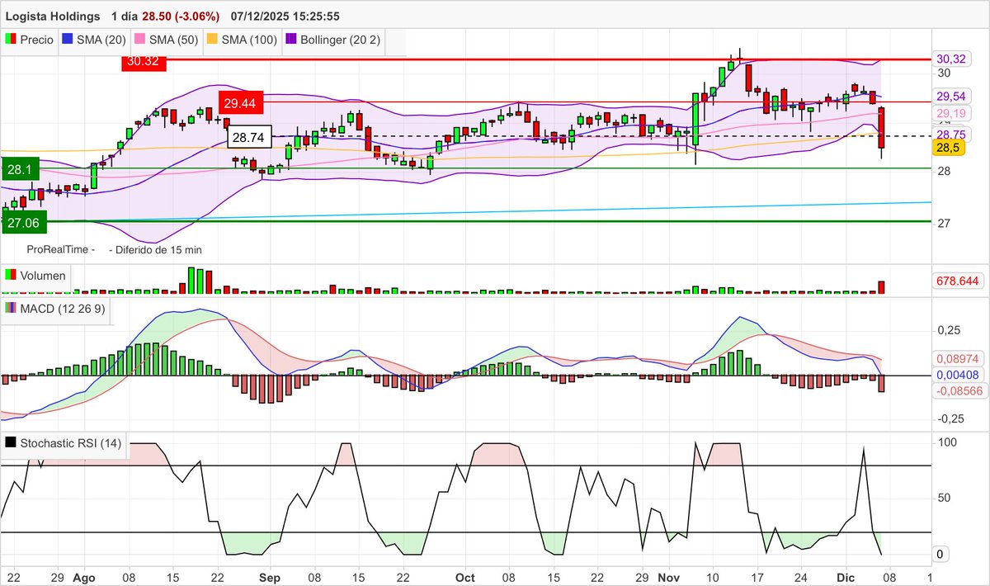The width and height of the screenshot is (990, 586).
Task: Click the 07/12/2025 15:25:55 timestamp
Action: click(x=285, y=17)
